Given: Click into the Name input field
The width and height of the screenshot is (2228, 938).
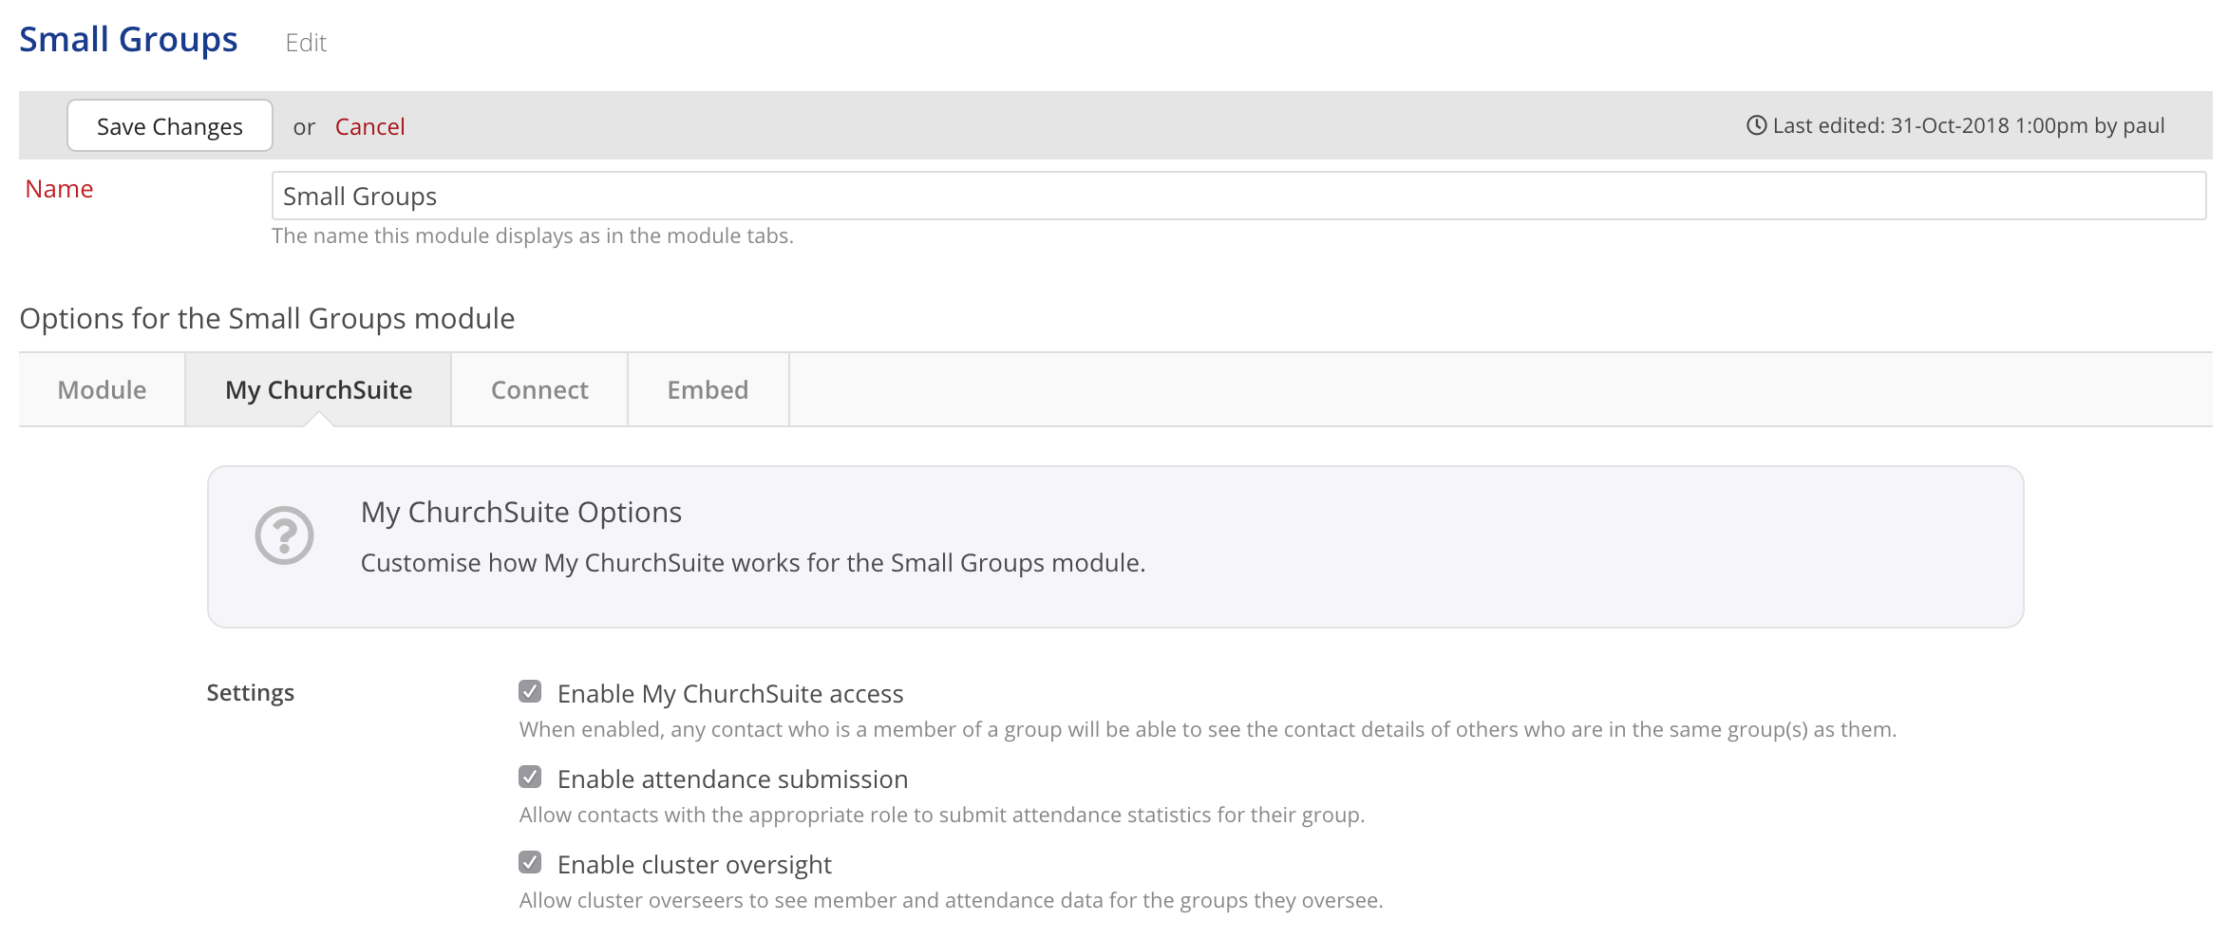Looking at the screenshot, I should coord(1238,196).
